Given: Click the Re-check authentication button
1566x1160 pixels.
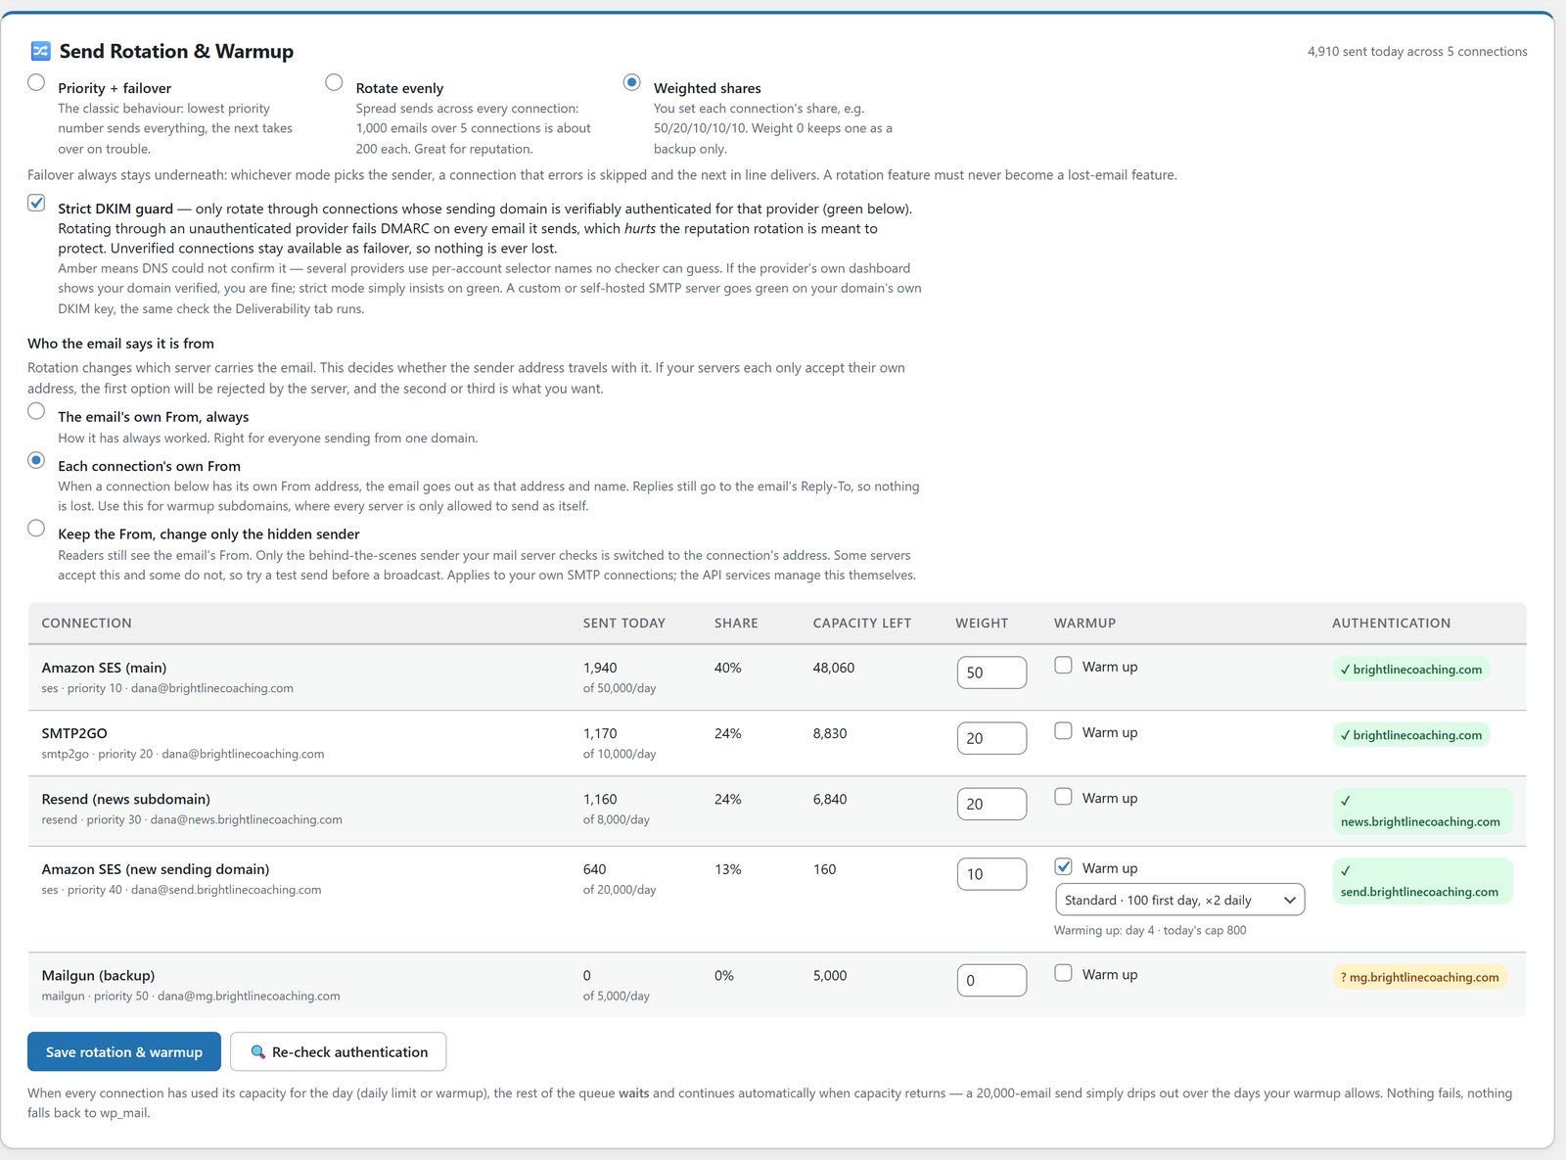Looking at the screenshot, I should point(339,1051).
